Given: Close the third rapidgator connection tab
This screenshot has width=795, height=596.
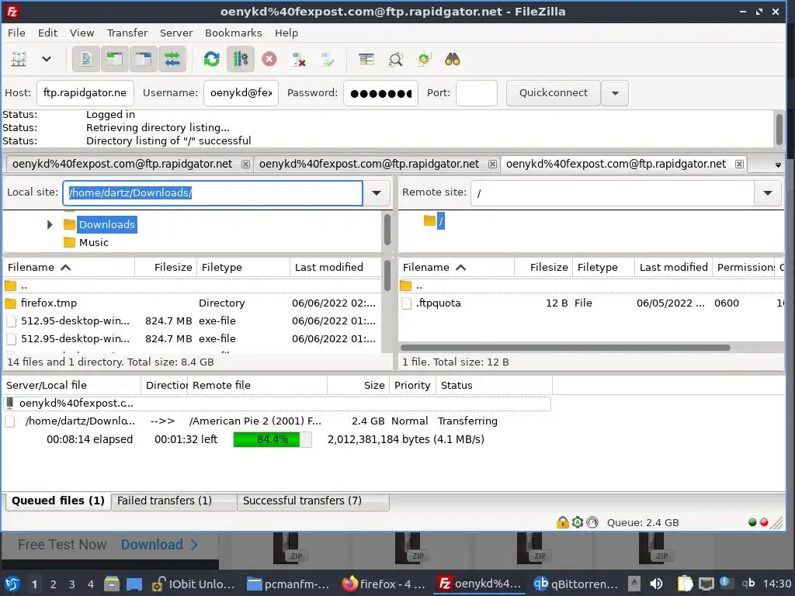Looking at the screenshot, I should pyautogui.click(x=739, y=165).
